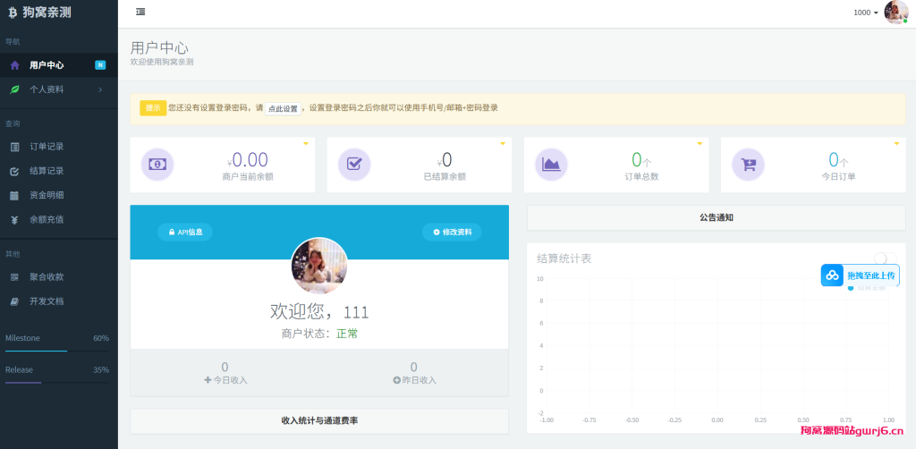916x449 pixels.
Task: Click the 欢迎使用狗窝亲测 subtitle
Action: pyautogui.click(x=162, y=62)
